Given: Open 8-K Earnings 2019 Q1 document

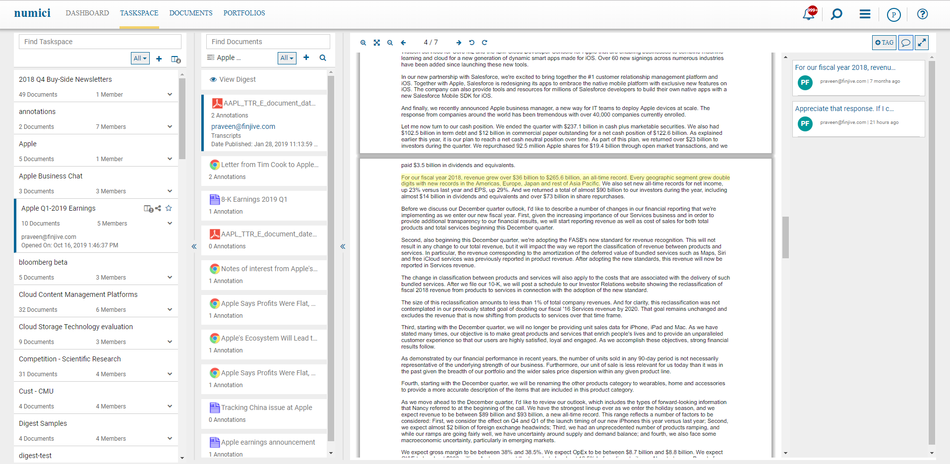Looking at the screenshot, I should tap(264, 205).
